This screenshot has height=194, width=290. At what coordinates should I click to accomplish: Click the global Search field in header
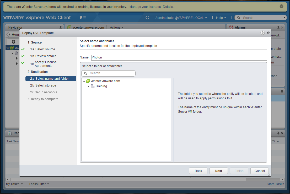click(261, 18)
